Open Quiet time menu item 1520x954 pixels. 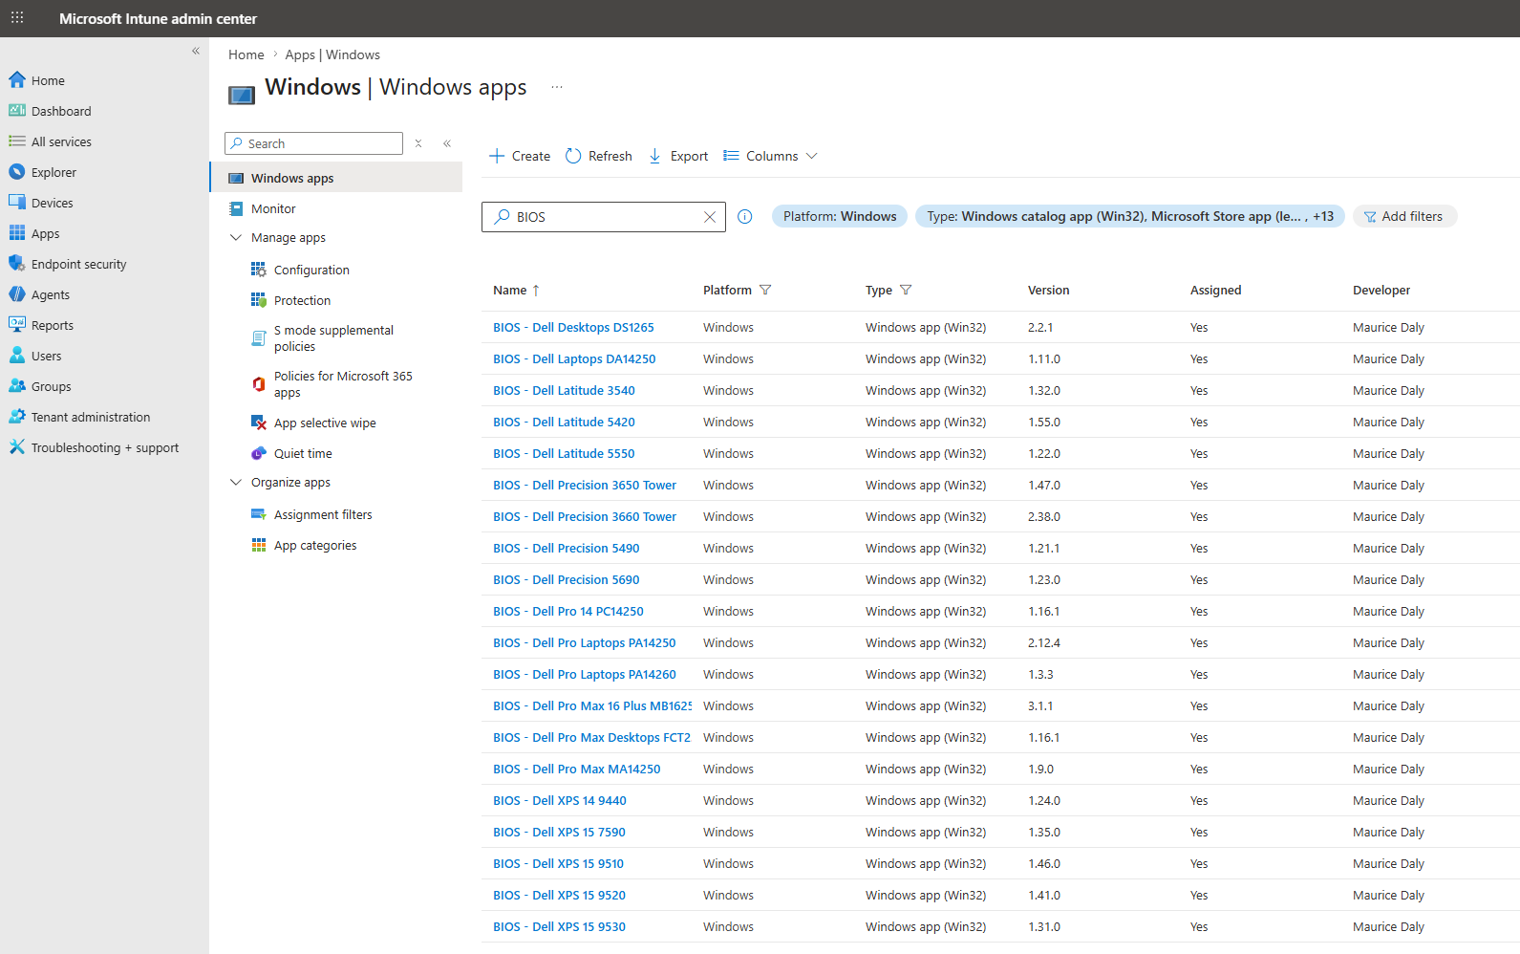click(303, 453)
